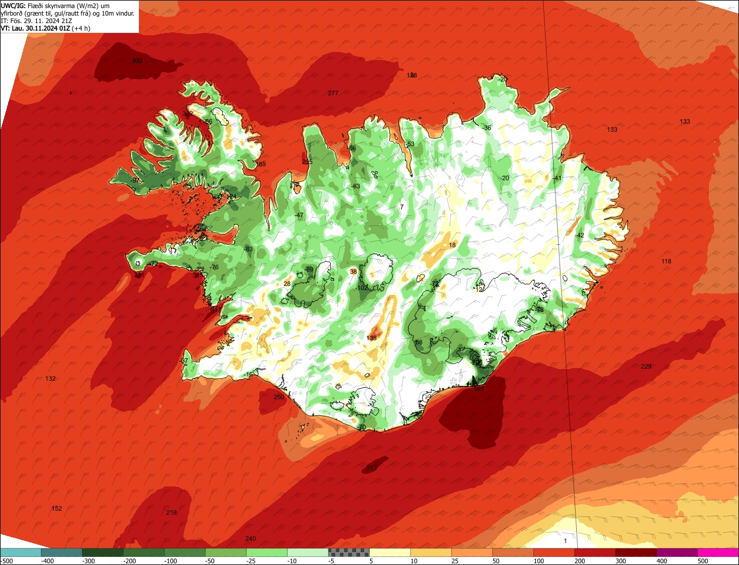Viewport: 739px width, 565px height.
Task: Click the light orange 25 to 50 legend swatch
Action: [x=472, y=552]
